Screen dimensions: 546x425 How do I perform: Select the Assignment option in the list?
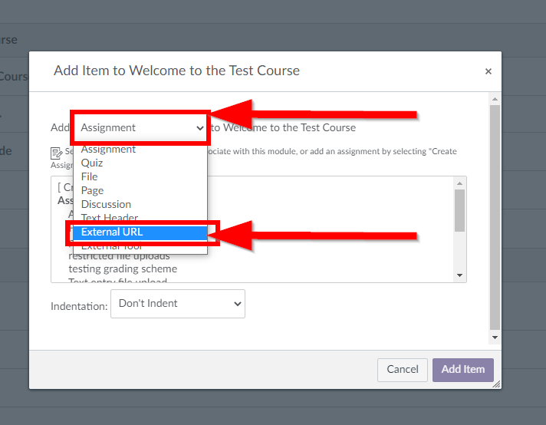108,150
